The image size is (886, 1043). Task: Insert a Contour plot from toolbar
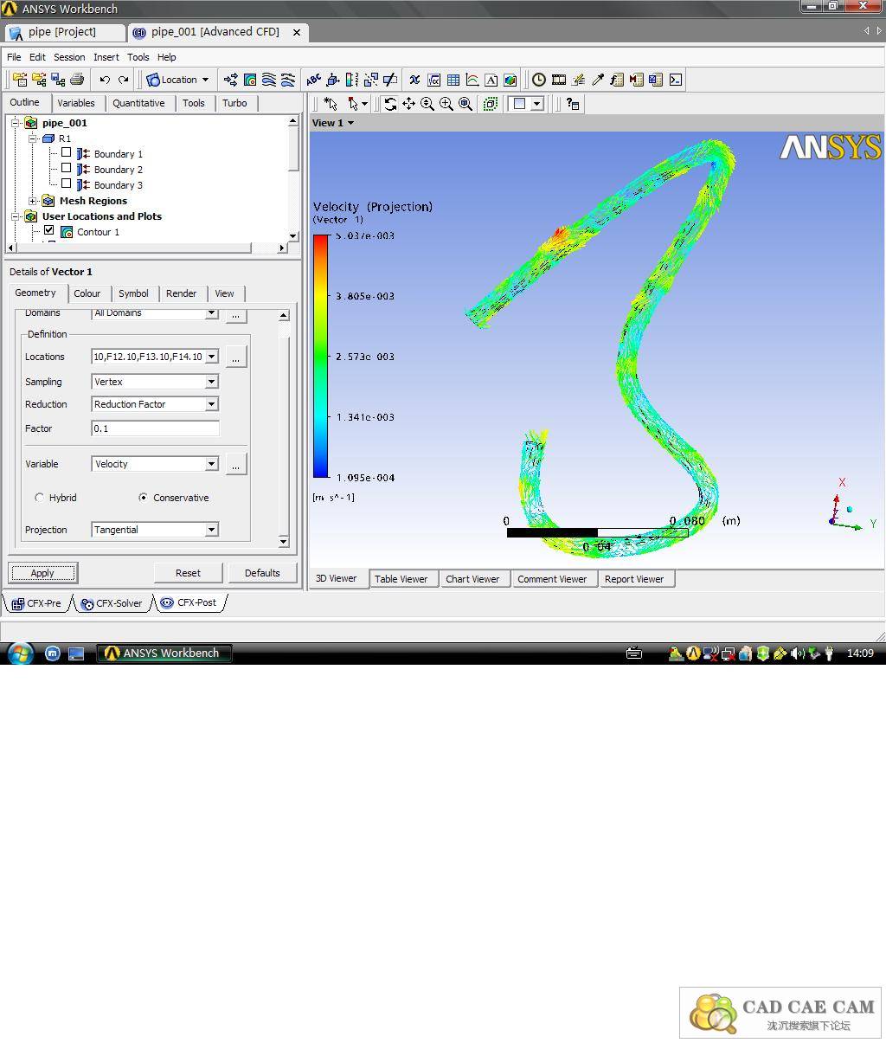pos(250,80)
